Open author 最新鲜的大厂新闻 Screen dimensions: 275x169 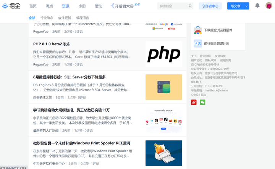click(46, 131)
